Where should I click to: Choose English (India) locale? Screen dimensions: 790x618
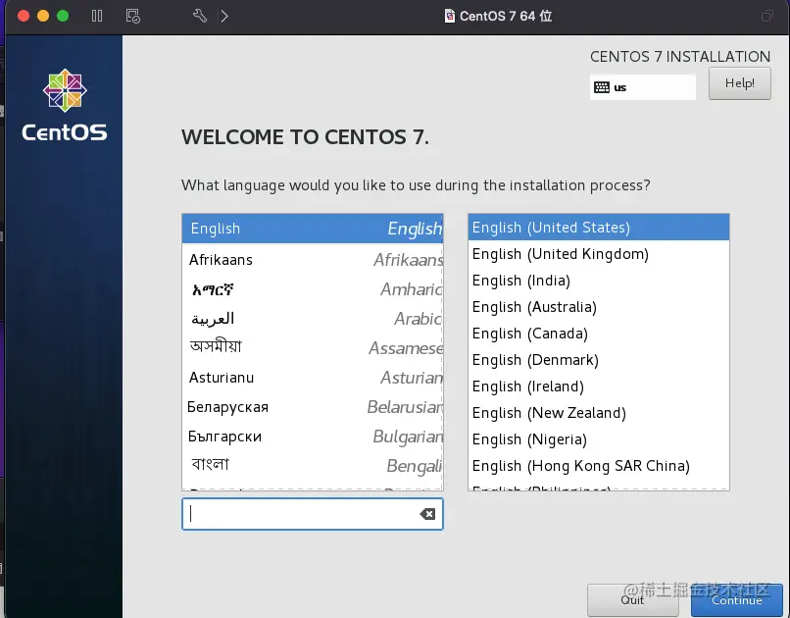click(x=599, y=281)
